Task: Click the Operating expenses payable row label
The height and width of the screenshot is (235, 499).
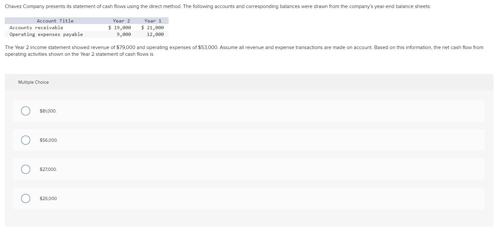Action: pos(46,34)
